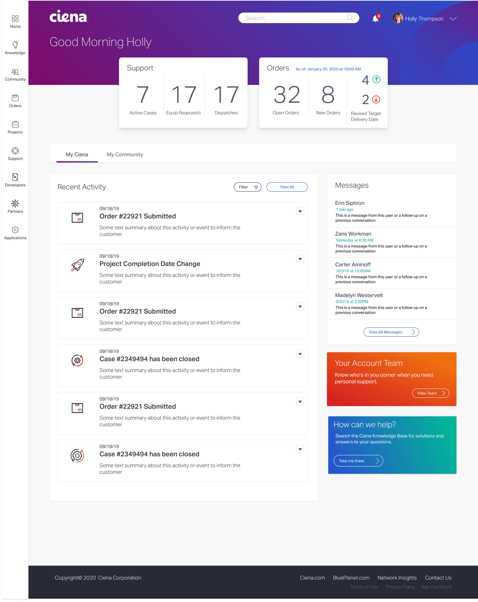Open Carter Aminoff's message
Image resolution: width=478 pixels, height=602 pixels.
[x=392, y=273]
